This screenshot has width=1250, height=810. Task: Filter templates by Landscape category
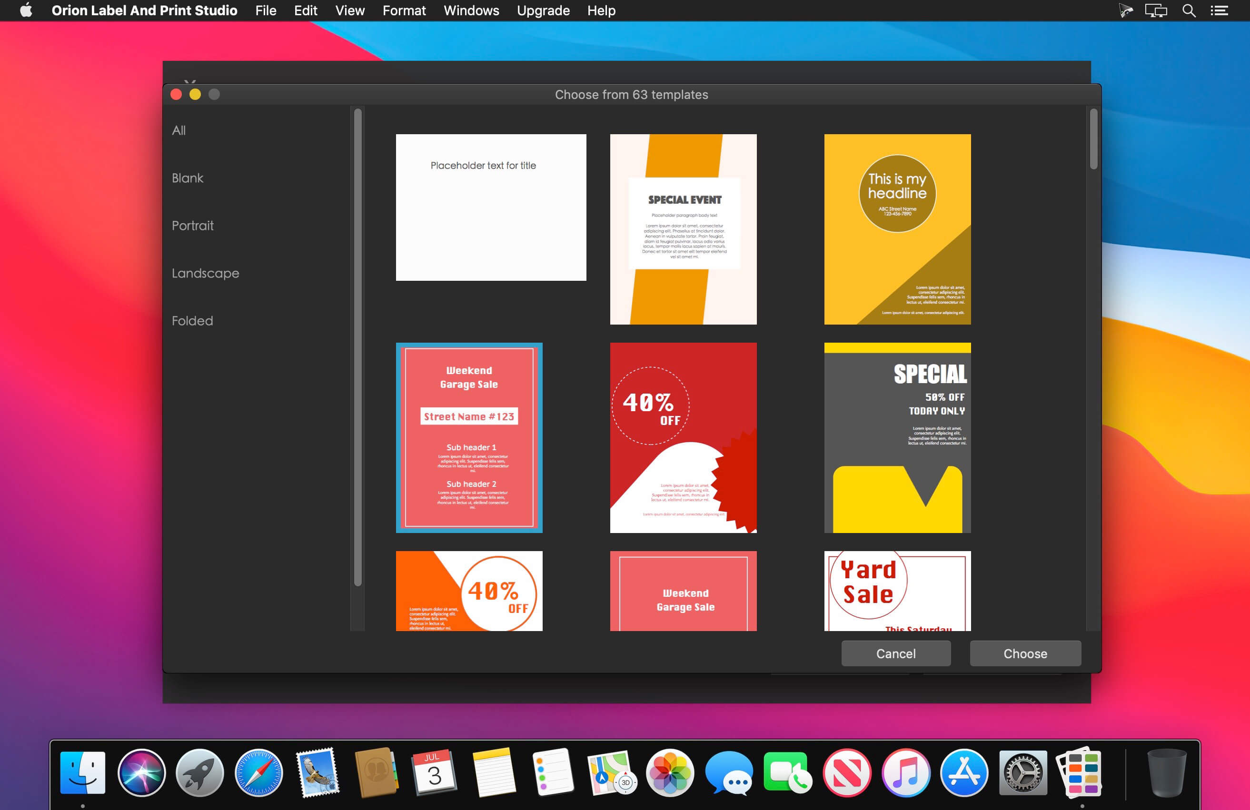click(205, 273)
